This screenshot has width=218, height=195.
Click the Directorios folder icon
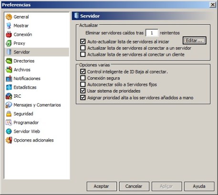tap(9, 61)
